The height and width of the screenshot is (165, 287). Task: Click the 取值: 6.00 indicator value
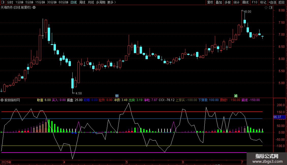(44, 100)
